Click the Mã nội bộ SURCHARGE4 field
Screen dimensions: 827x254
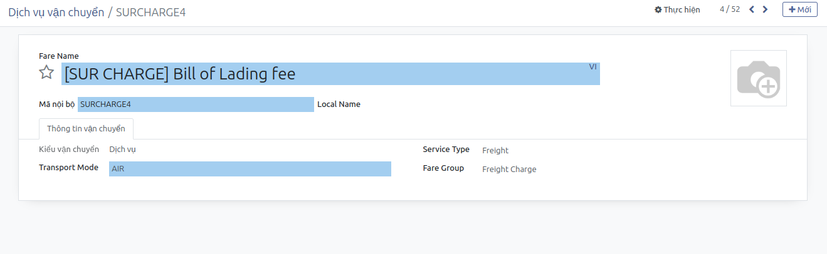coord(196,104)
